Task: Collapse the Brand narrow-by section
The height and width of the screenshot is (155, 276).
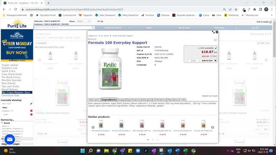Action: [x=2, y=123]
